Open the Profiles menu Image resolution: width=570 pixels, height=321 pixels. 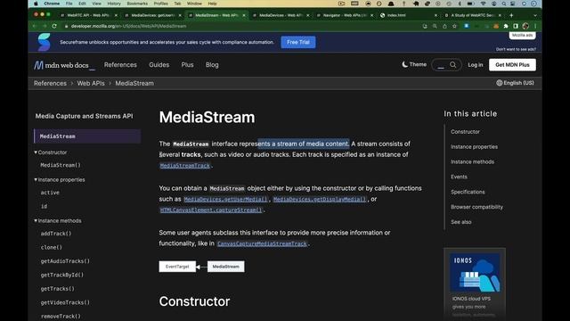coord(160,4)
